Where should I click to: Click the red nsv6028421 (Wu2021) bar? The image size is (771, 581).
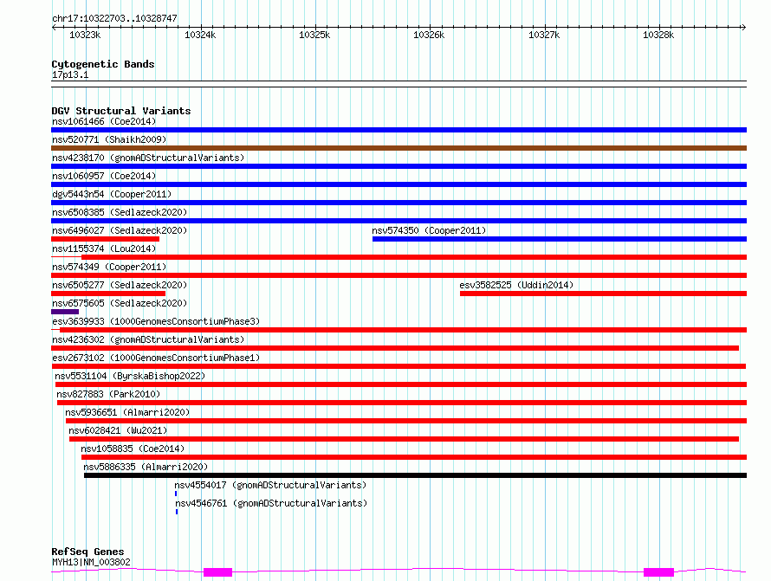(404, 439)
